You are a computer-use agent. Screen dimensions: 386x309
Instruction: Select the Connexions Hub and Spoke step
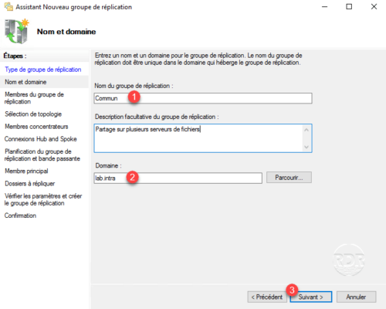pos(41,139)
